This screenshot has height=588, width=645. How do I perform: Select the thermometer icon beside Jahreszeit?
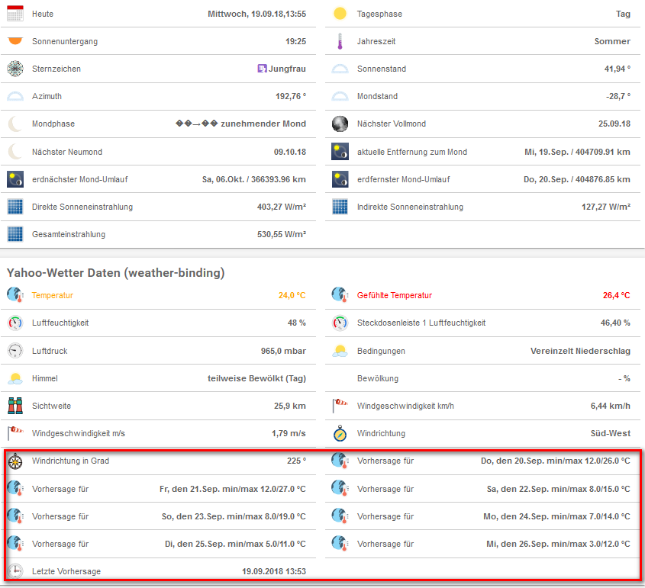coord(340,41)
